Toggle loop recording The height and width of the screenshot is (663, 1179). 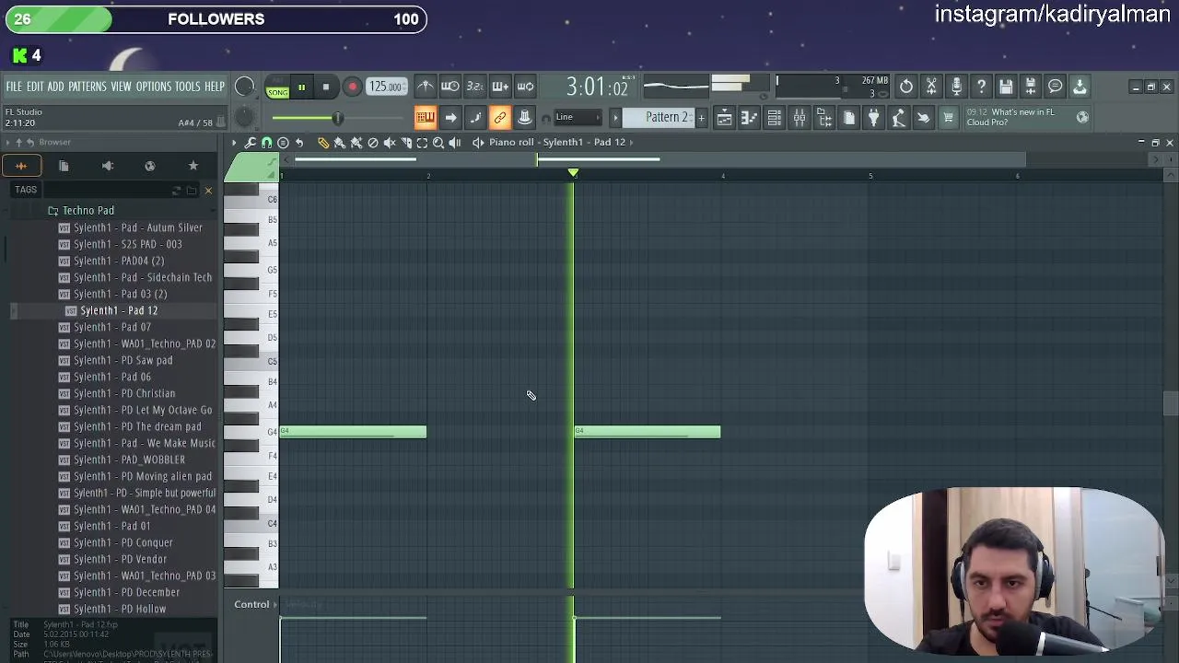525,87
